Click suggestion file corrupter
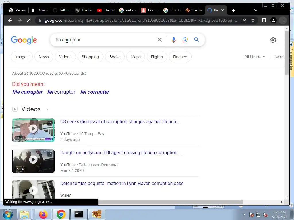 coord(28,92)
